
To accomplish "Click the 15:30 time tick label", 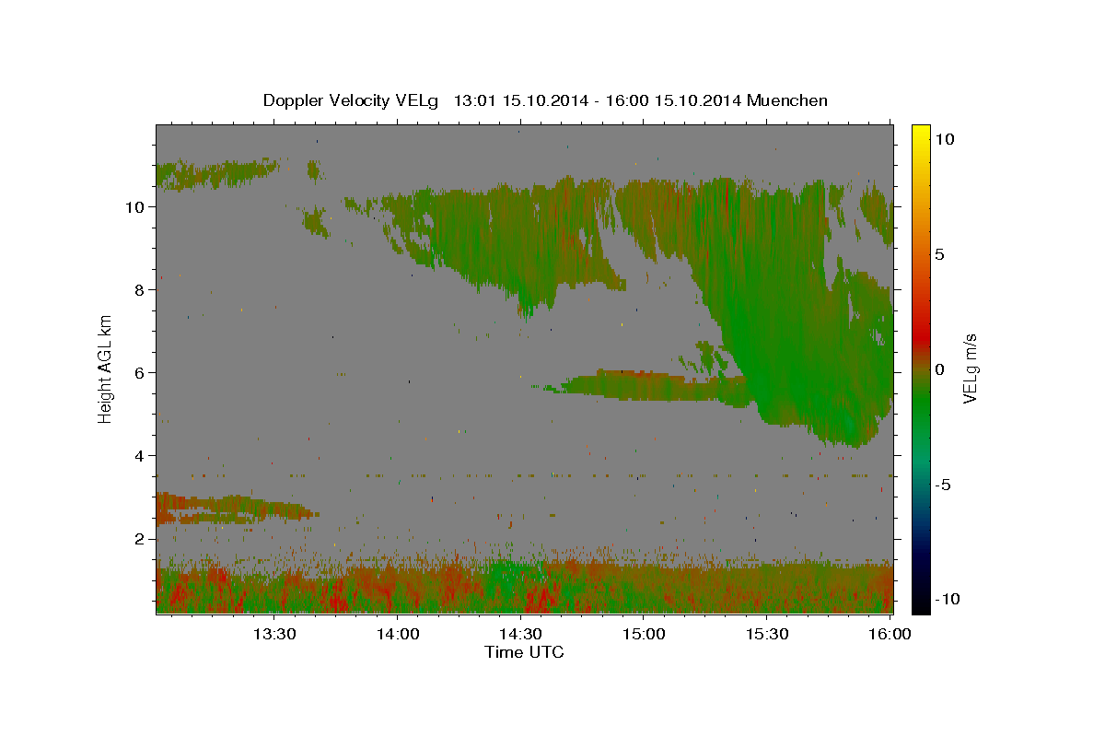I will tap(766, 634).
